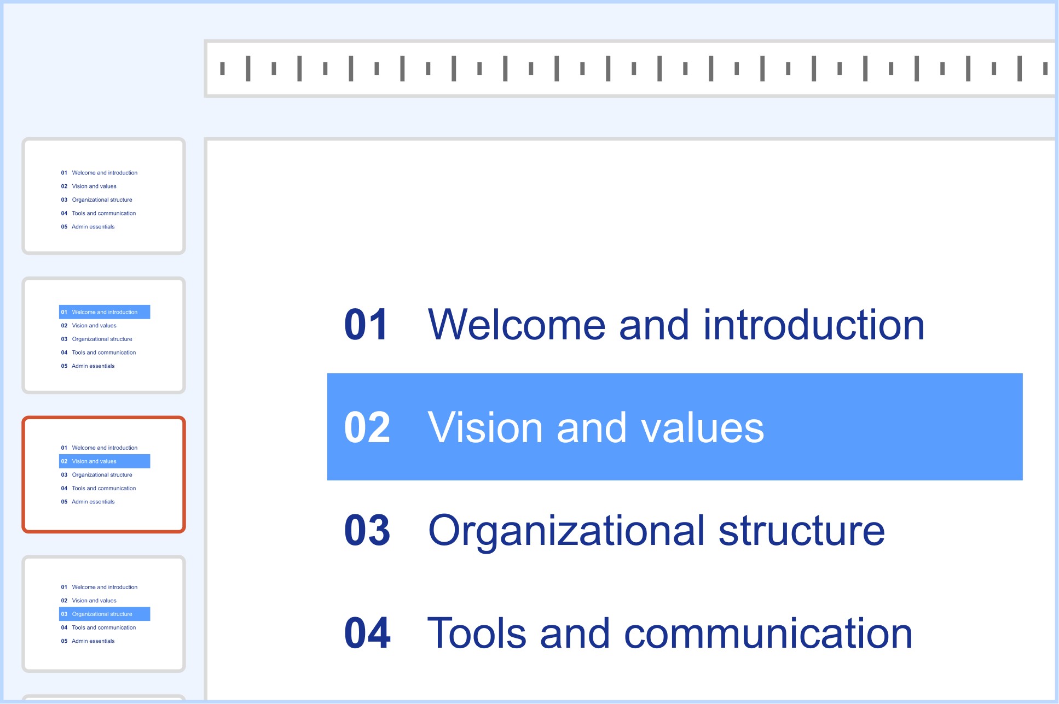Click the red-bordered selected slide thumbnail
The width and height of the screenshot is (1059, 704).
(103, 474)
